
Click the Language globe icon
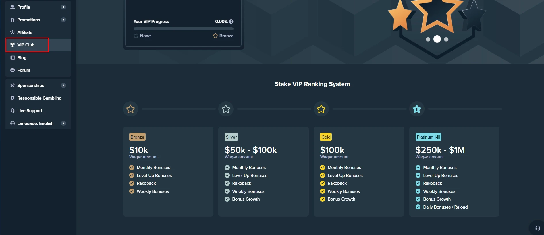(x=12, y=123)
